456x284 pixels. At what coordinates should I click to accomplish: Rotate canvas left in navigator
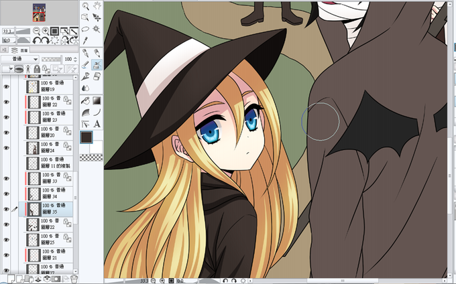(36, 40)
